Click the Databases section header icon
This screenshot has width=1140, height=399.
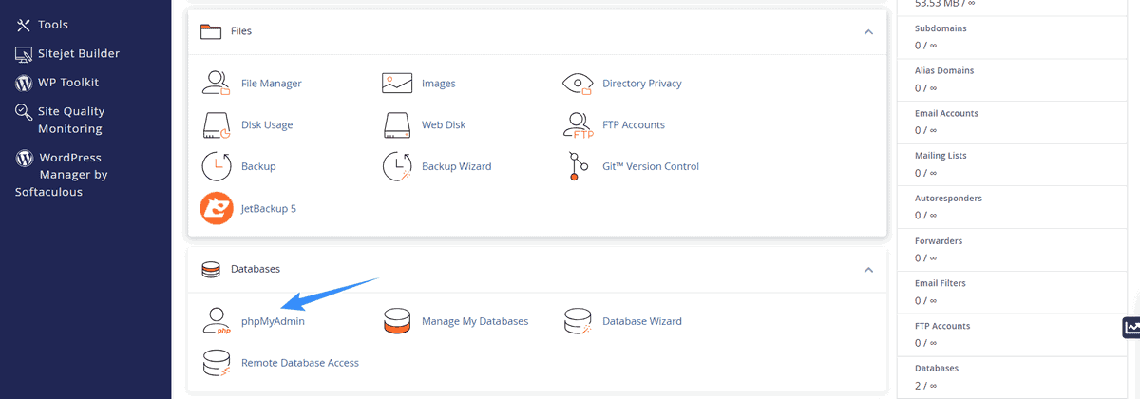coord(211,270)
